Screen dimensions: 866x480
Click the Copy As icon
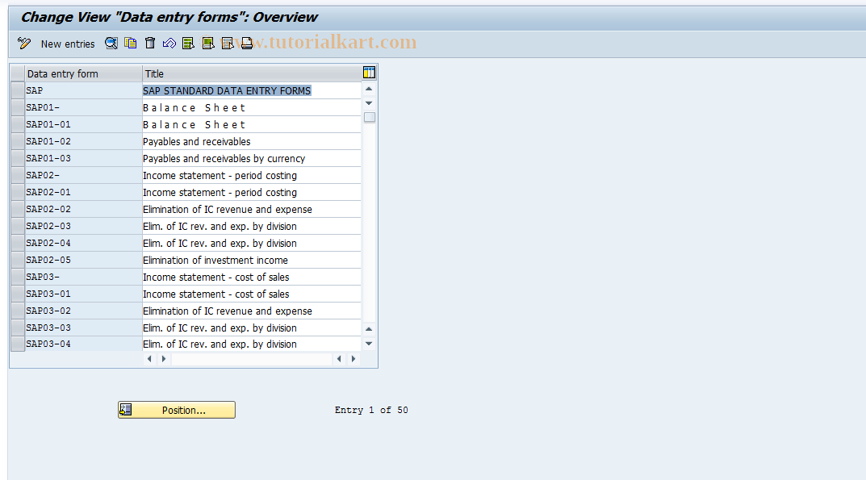click(130, 43)
